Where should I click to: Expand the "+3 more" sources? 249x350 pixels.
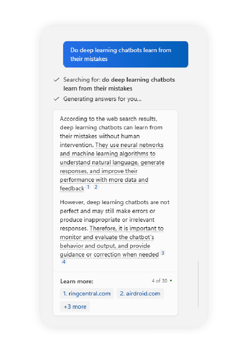point(75,307)
